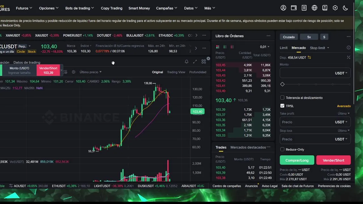The width and height of the screenshot is (363, 204).
Task: Open symbol stats three-dot menu
Action: pos(204,48)
